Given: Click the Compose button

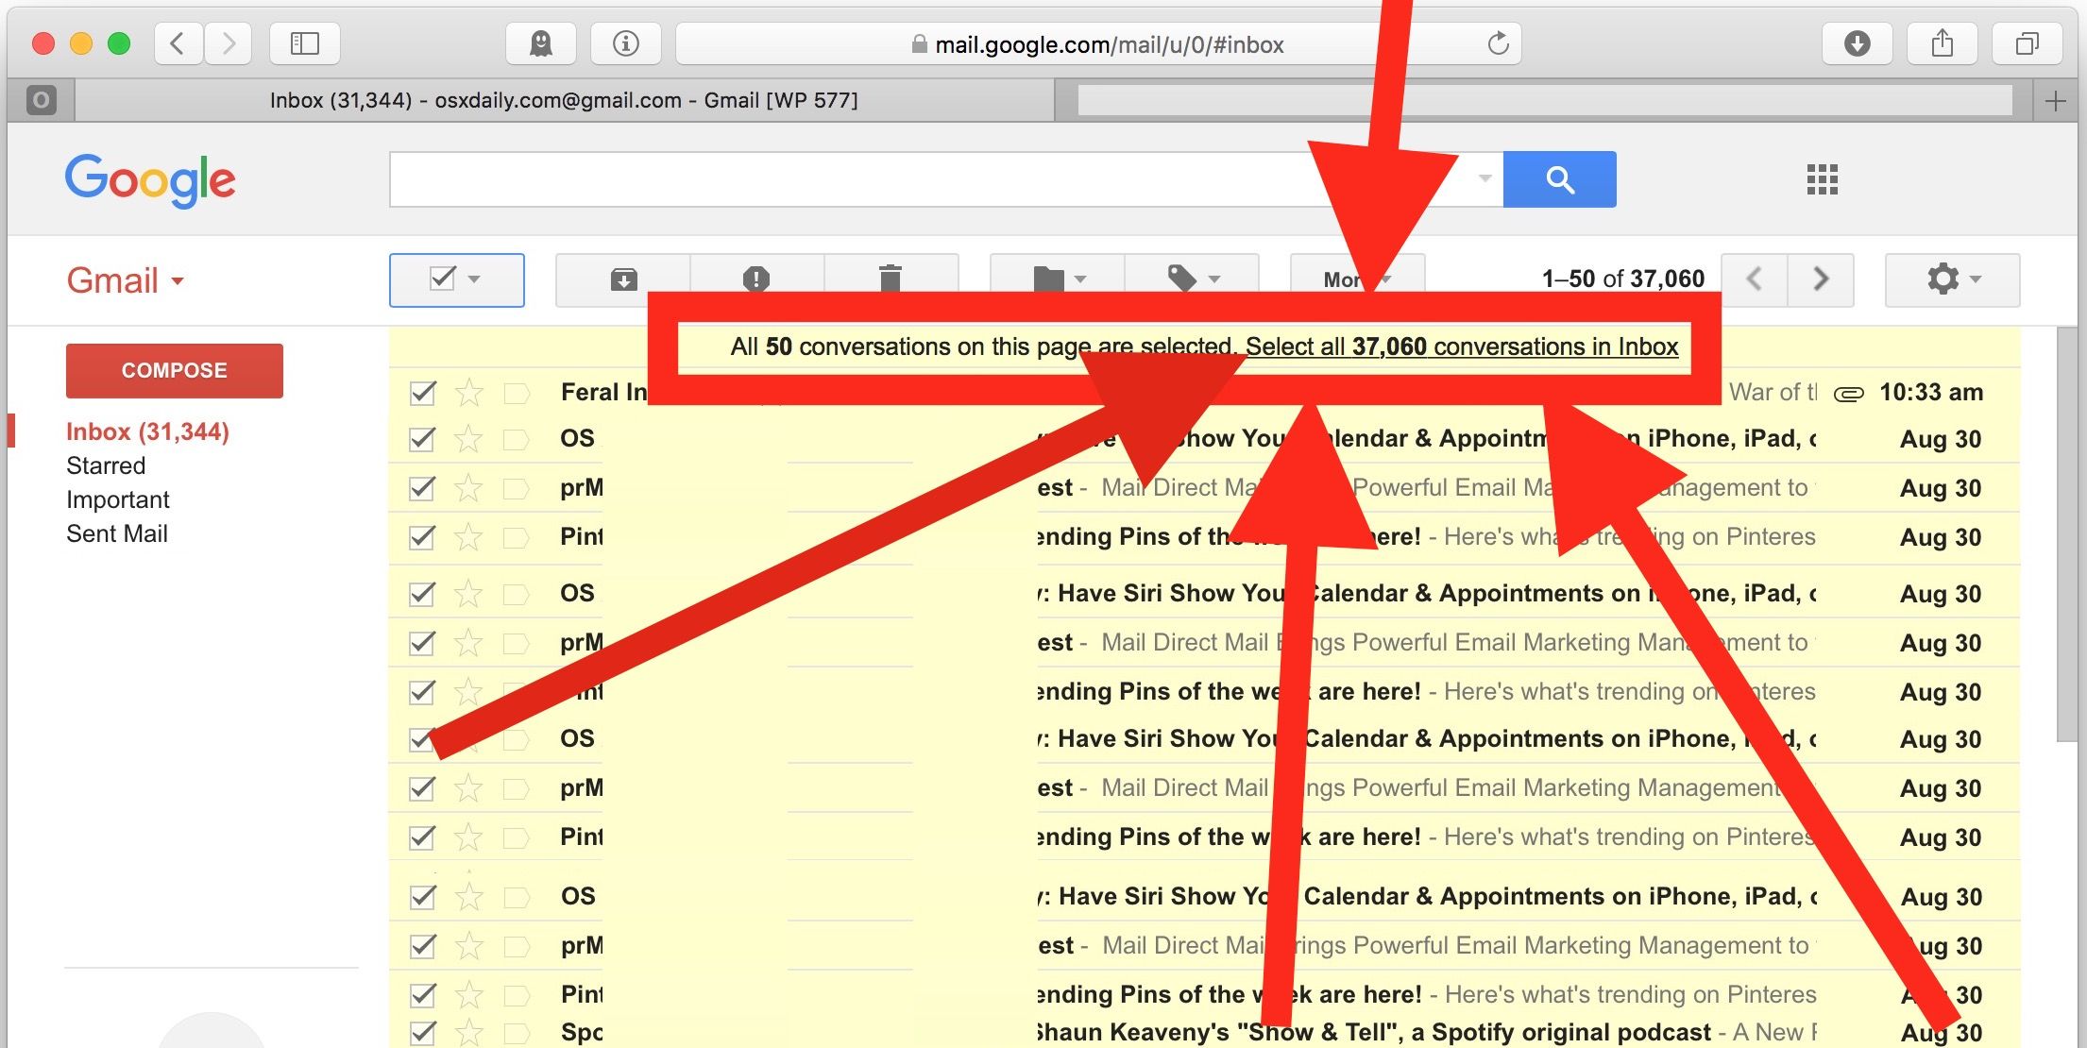Looking at the screenshot, I should point(175,372).
